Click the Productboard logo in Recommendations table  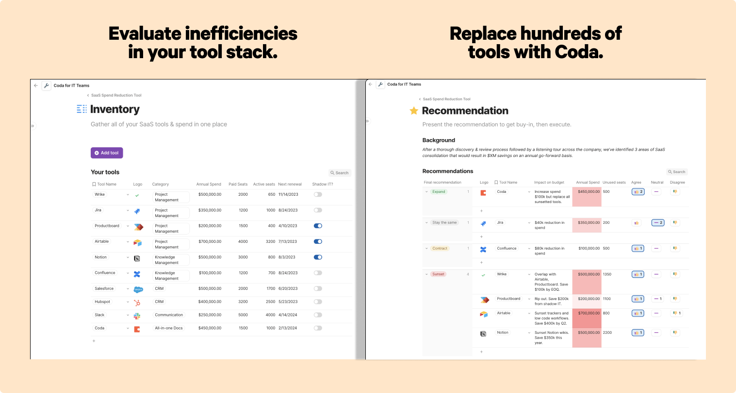[485, 300]
